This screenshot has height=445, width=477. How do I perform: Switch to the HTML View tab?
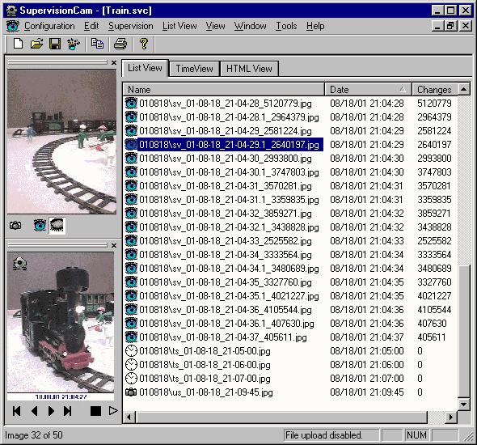tap(249, 69)
